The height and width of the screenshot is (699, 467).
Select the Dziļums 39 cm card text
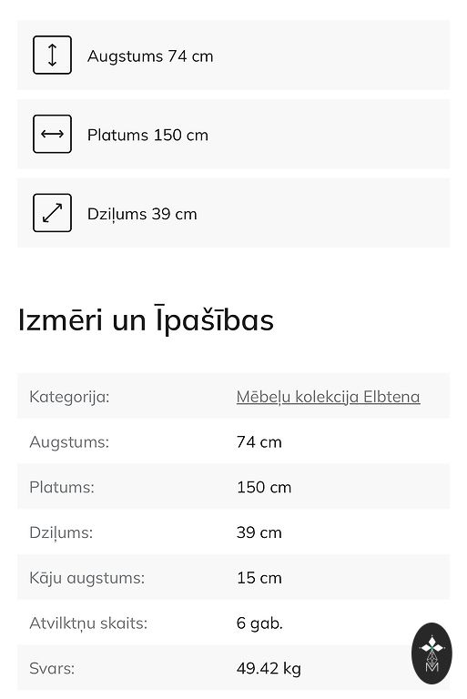click(142, 214)
